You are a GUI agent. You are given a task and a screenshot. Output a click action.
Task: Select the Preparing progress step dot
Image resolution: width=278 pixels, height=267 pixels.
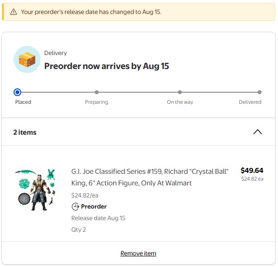(97, 92)
